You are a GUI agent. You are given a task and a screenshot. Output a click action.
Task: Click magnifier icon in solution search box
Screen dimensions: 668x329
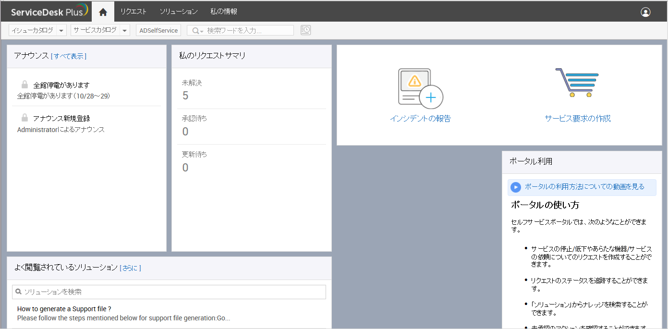pos(19,292)
